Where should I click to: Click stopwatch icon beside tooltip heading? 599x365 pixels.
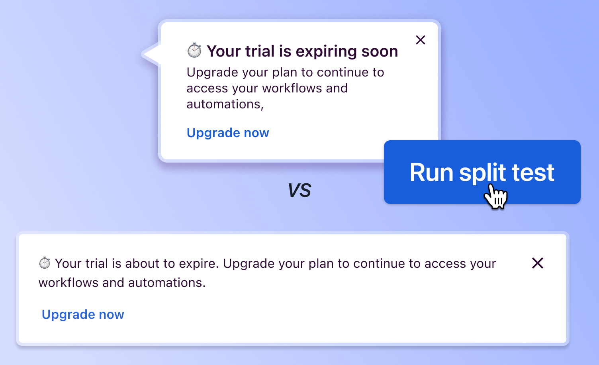point(194,51)
